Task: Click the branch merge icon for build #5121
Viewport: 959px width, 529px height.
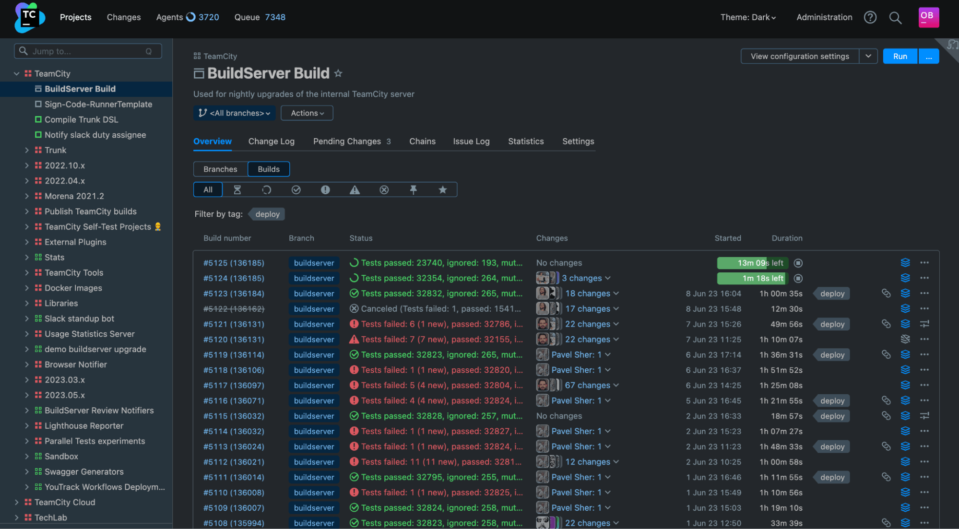Action: [x=924, y=324]
